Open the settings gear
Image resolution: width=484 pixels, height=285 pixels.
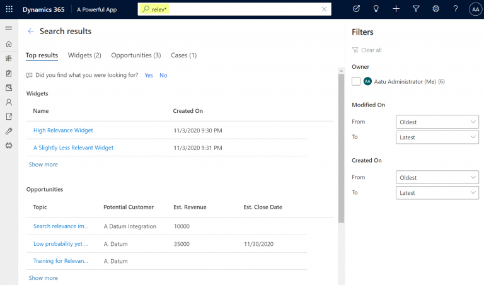pos(436,9)
